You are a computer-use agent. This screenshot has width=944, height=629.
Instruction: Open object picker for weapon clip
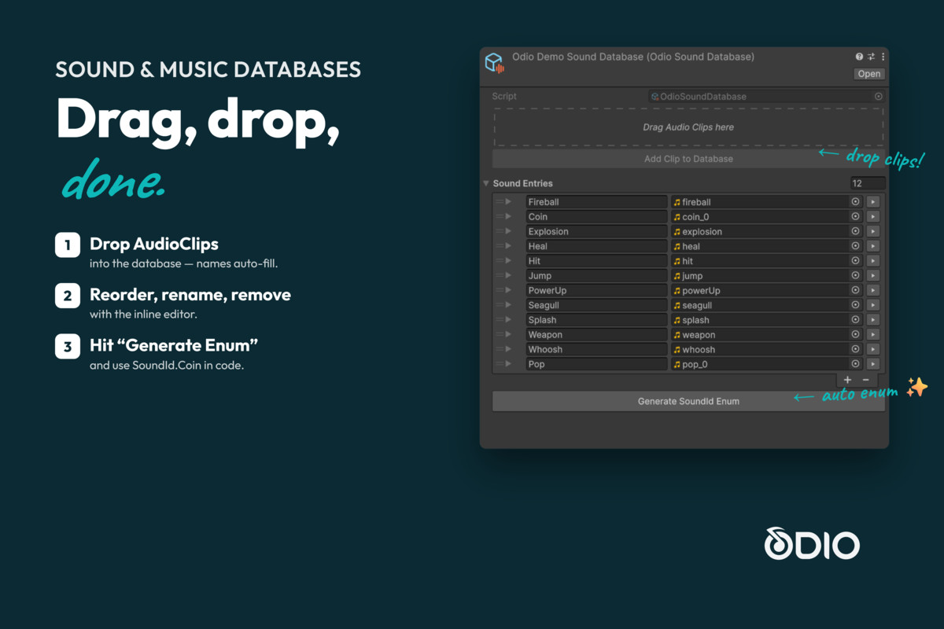856,335
